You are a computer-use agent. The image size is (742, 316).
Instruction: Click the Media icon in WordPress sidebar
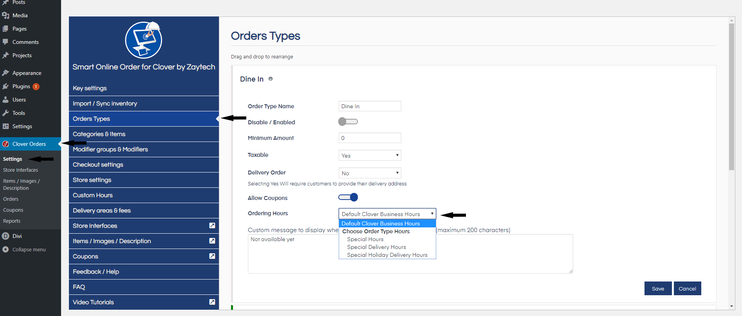tap(5, 15)
